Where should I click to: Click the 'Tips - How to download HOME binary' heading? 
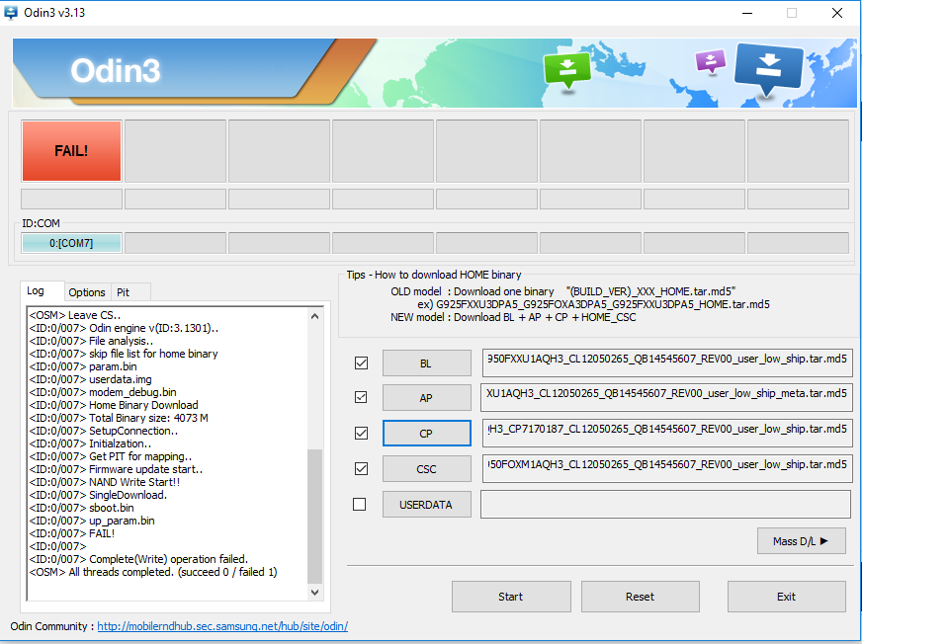coord(434,275)
